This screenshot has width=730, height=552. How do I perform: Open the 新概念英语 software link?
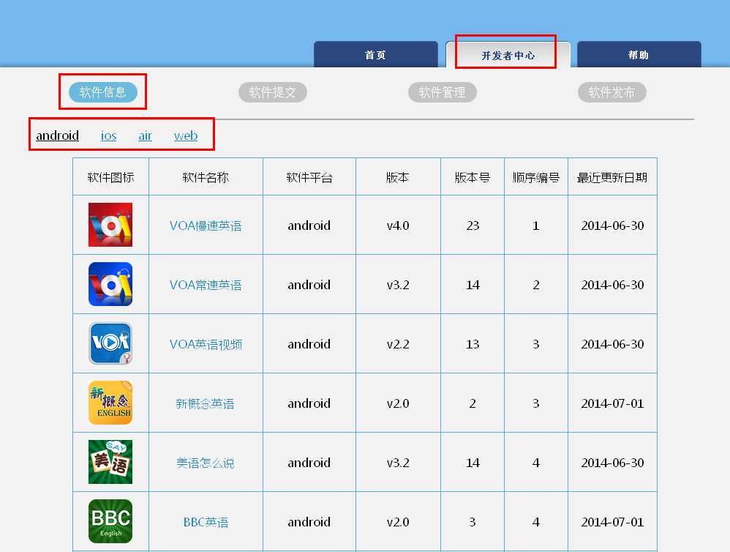click(x=205, y=403)
